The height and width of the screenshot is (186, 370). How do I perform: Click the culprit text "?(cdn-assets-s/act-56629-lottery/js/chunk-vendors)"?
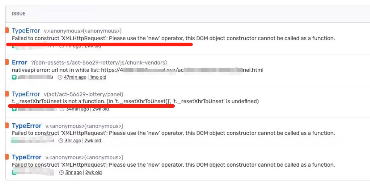coord(99,63)
